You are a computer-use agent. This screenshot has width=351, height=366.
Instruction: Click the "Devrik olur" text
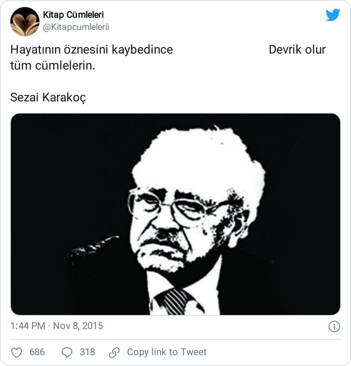pos(297,50)
